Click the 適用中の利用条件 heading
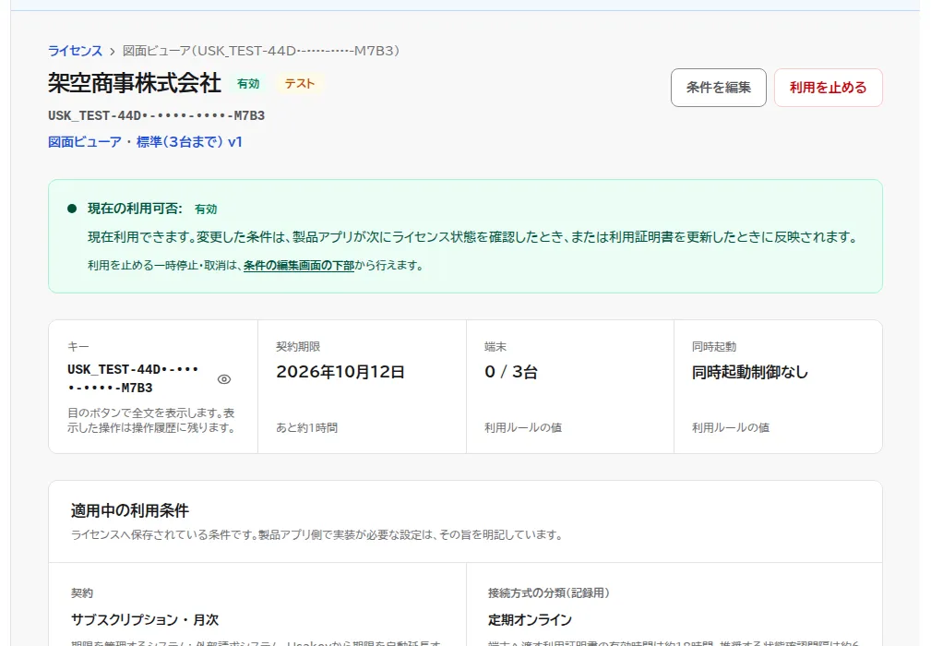The width and height of the screenshot is (931, 646). (129, 510)
